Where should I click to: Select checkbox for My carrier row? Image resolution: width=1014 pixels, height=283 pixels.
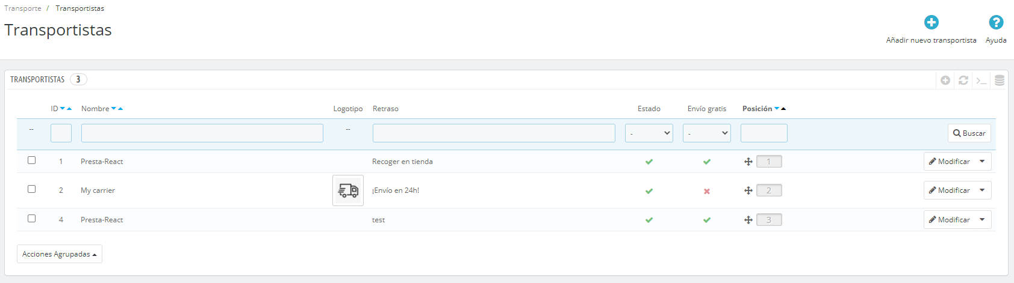[x=32, y=189]
